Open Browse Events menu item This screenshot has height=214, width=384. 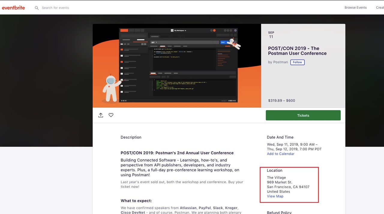(355, 8)
